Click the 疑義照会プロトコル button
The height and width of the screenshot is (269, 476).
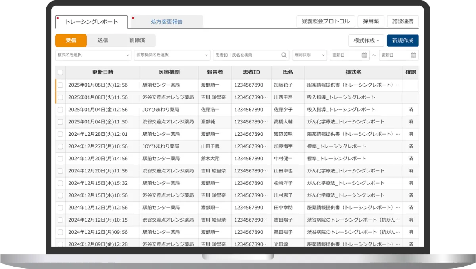coord(326,21)
